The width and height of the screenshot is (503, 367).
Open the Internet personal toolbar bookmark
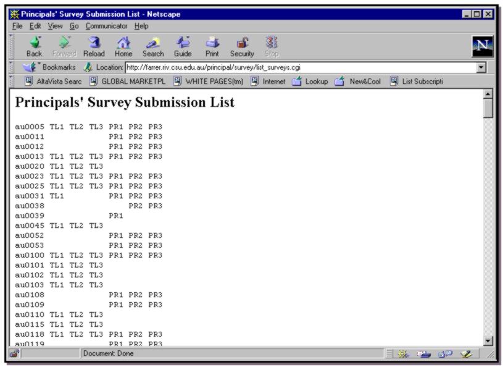click(268, 82)
